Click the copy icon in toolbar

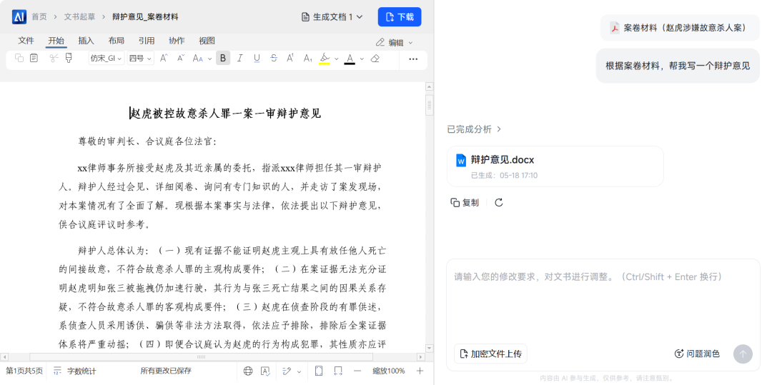click(x=19, y=58)
